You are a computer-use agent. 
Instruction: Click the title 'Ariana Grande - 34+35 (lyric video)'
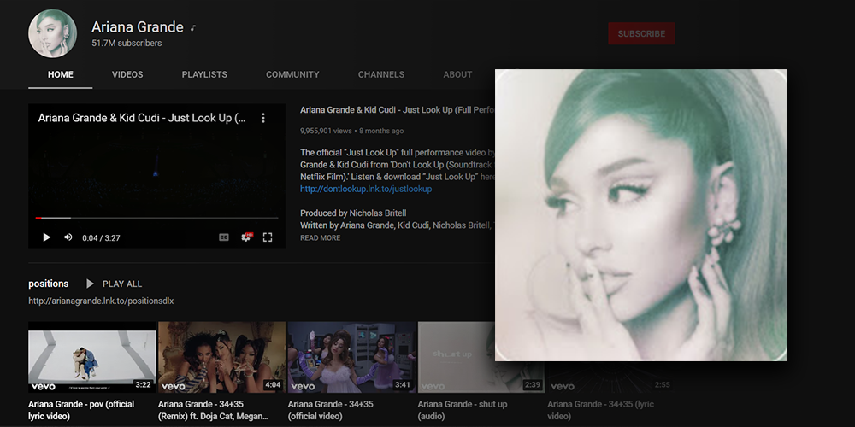600,410
